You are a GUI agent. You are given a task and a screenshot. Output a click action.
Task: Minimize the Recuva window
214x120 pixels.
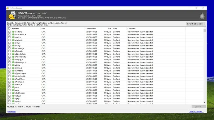click(190, 8)
